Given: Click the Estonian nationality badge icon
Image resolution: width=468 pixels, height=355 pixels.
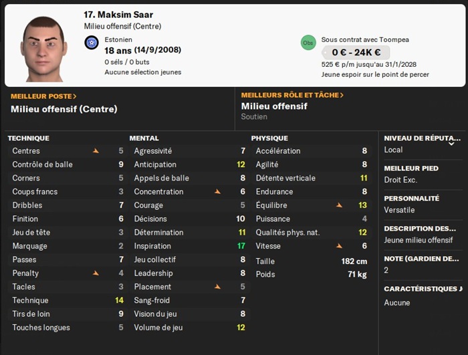Looking at the screenshot, I should [x=92, y=42].
